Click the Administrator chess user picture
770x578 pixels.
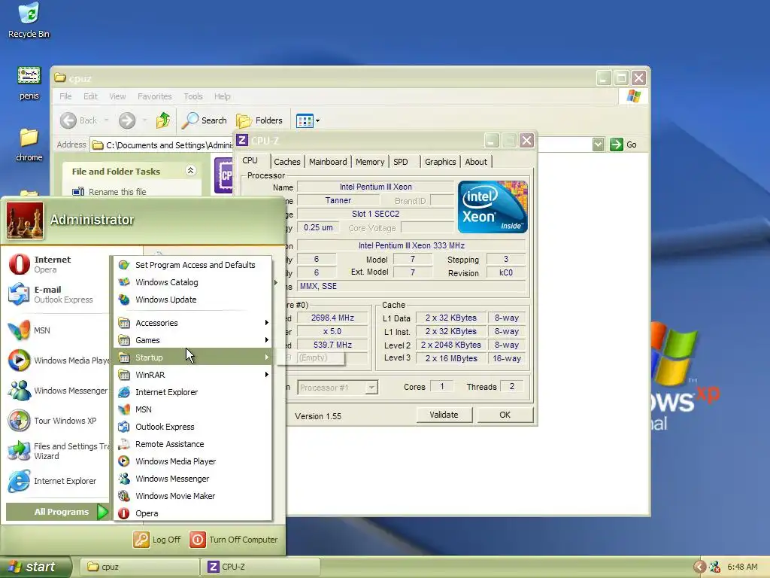pyautogui.click(x=25, y=221)
